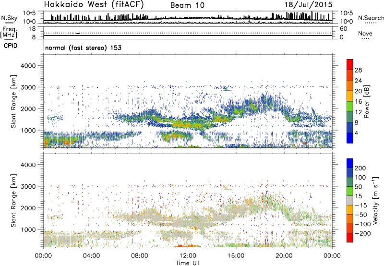Click the '04:00' time axis tick label

click(x=91, y=256)
